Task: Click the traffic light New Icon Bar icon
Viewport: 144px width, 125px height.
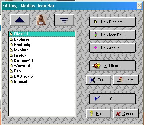Action: click(x=95, y=35)
